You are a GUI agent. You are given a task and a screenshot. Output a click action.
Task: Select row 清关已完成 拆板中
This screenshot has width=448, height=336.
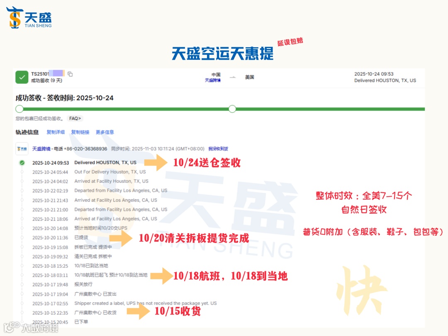coord(72,257)
